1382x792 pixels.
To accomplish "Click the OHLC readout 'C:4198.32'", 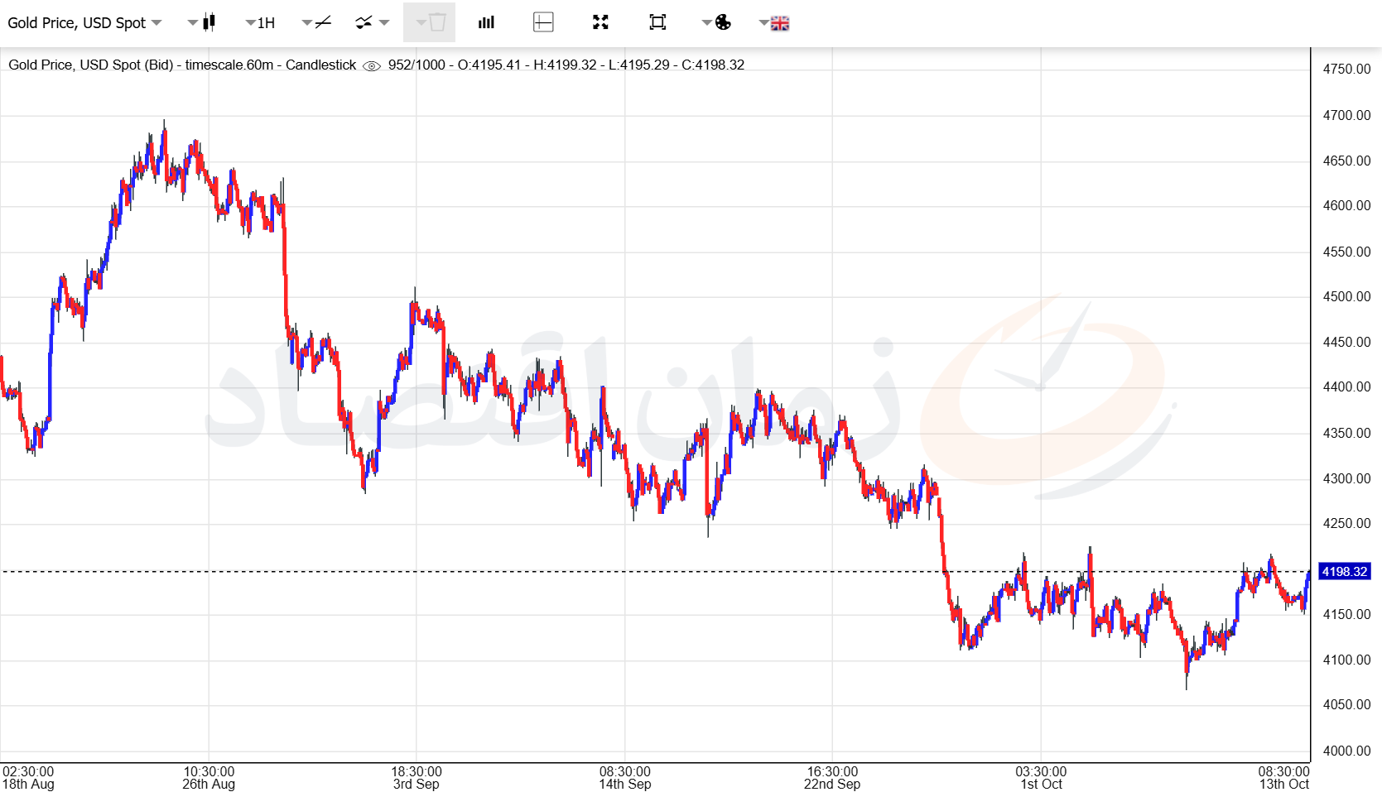I will pos(713,65).
